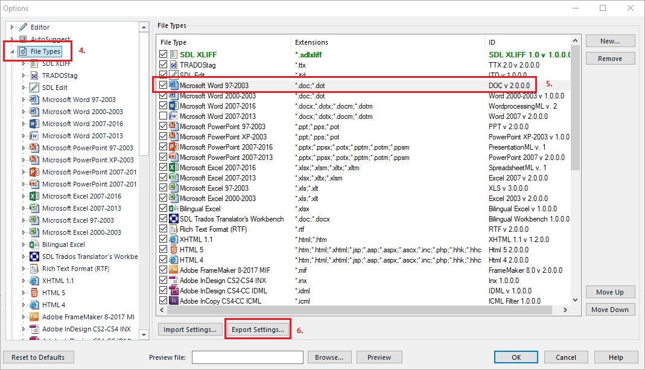The height and width of the screenshot is (370, 645).
Task: Click Microsoft Word 97-2003 icon in tree
Action: click(x=34, y=100)
